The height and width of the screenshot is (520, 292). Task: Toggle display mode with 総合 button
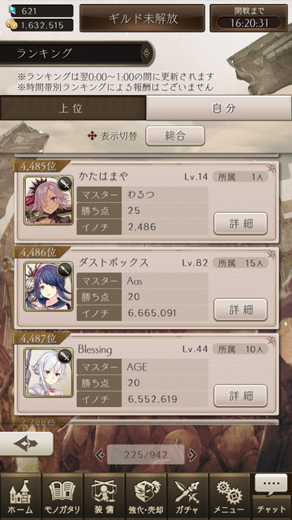click(x=175, y=136)
